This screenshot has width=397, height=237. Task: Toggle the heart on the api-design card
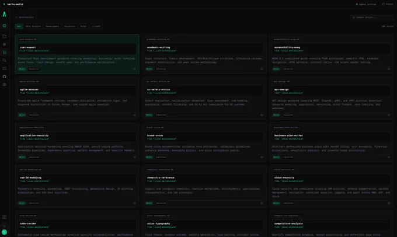389,115
